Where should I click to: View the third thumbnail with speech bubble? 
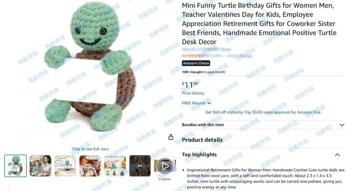[x=65, y=166]
